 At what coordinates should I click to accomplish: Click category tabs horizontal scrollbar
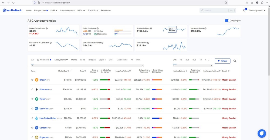coord(87,66)
